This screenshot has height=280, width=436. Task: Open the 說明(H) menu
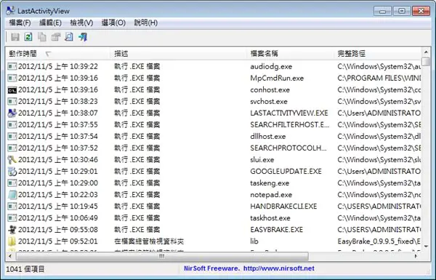click(x=146, y=23)
